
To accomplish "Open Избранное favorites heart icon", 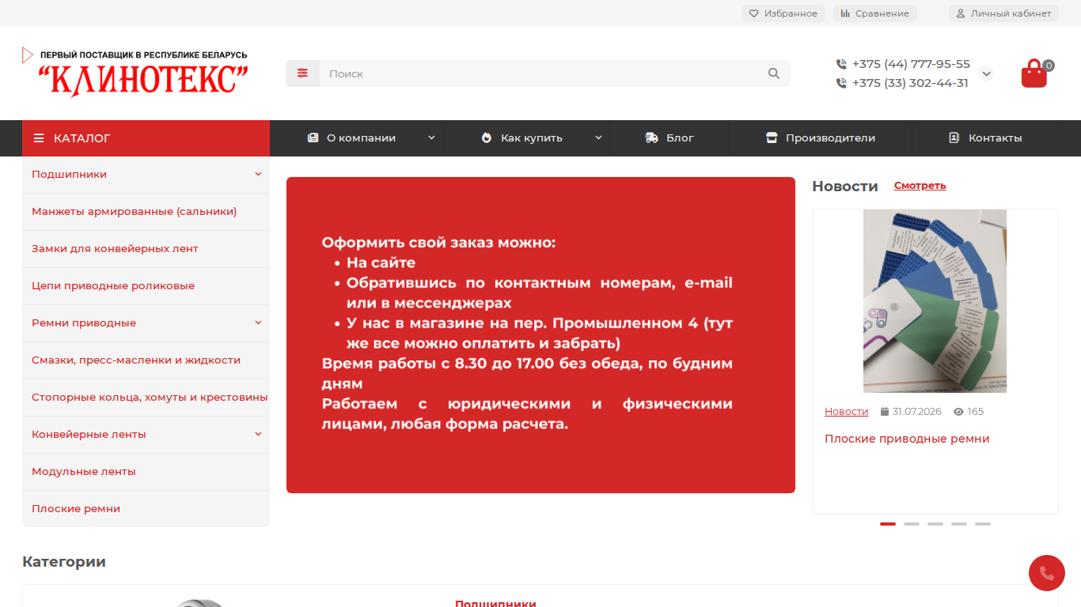I will pos(754,13).
